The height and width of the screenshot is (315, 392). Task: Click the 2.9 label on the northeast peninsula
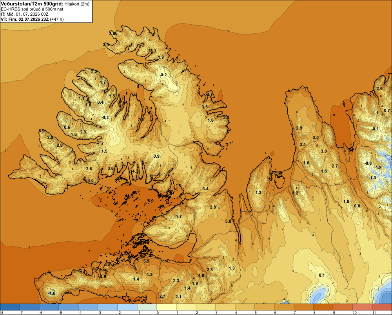pyautogui.click(x=299, y=128)
